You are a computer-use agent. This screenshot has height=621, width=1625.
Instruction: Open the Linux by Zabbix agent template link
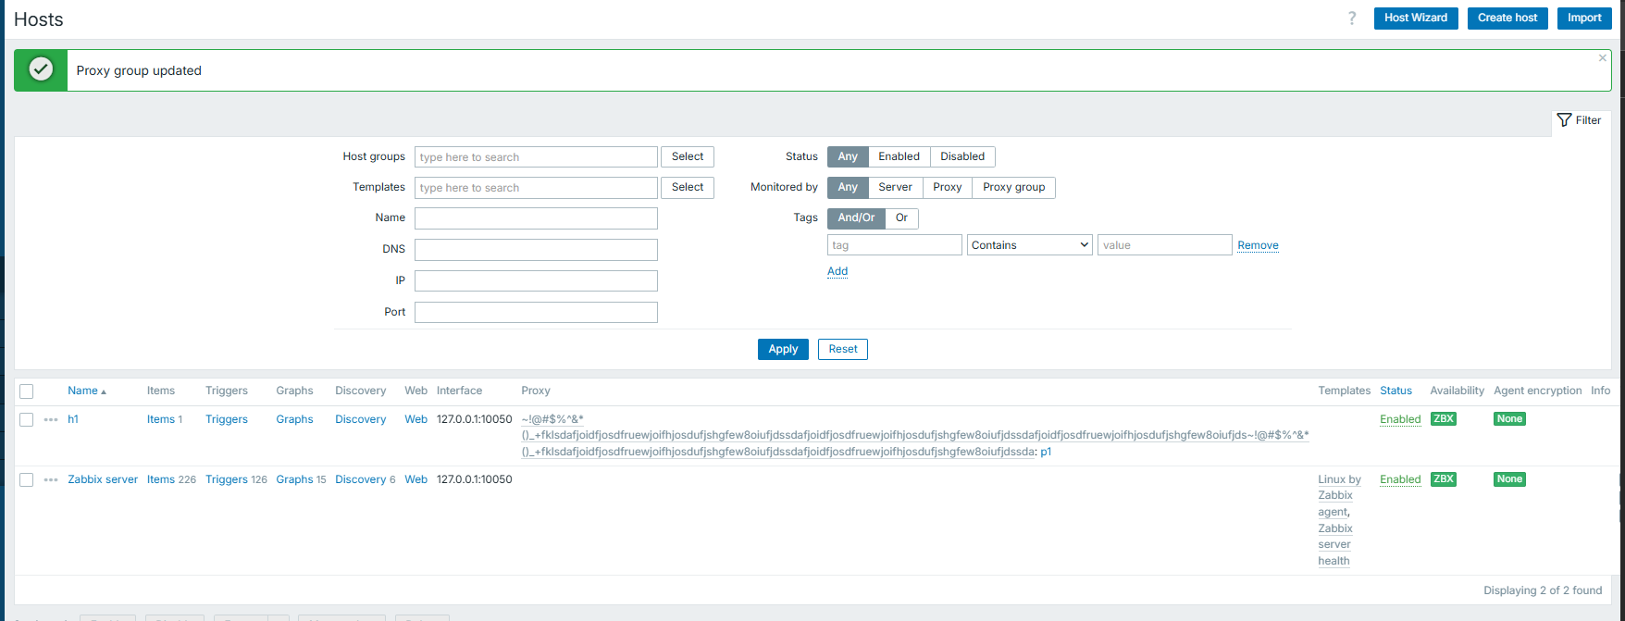coord(1338,495)
